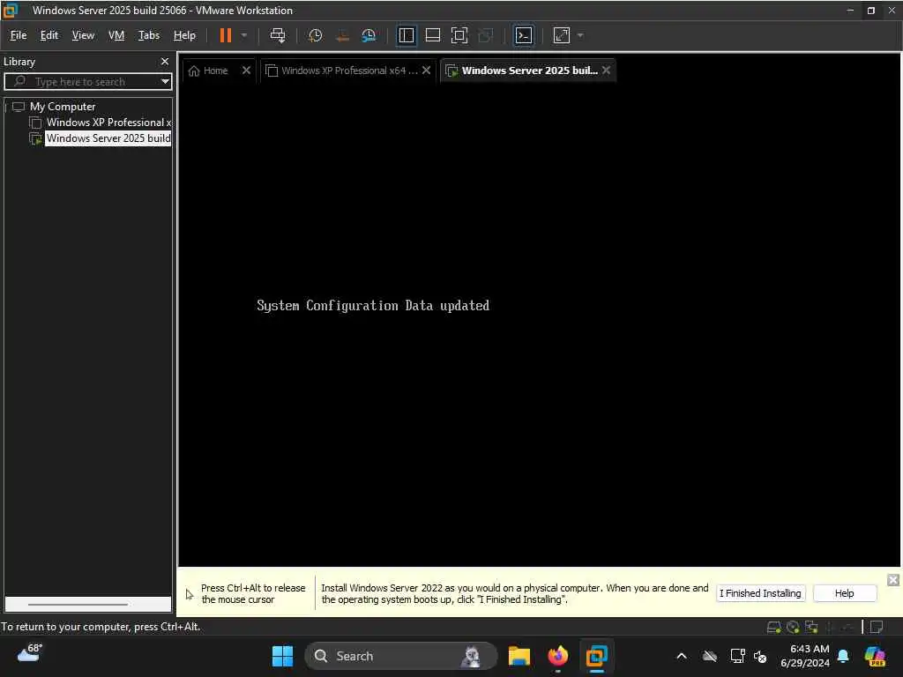
Task: Close the Windows XP Professional tab
Action: coord(426,71)
